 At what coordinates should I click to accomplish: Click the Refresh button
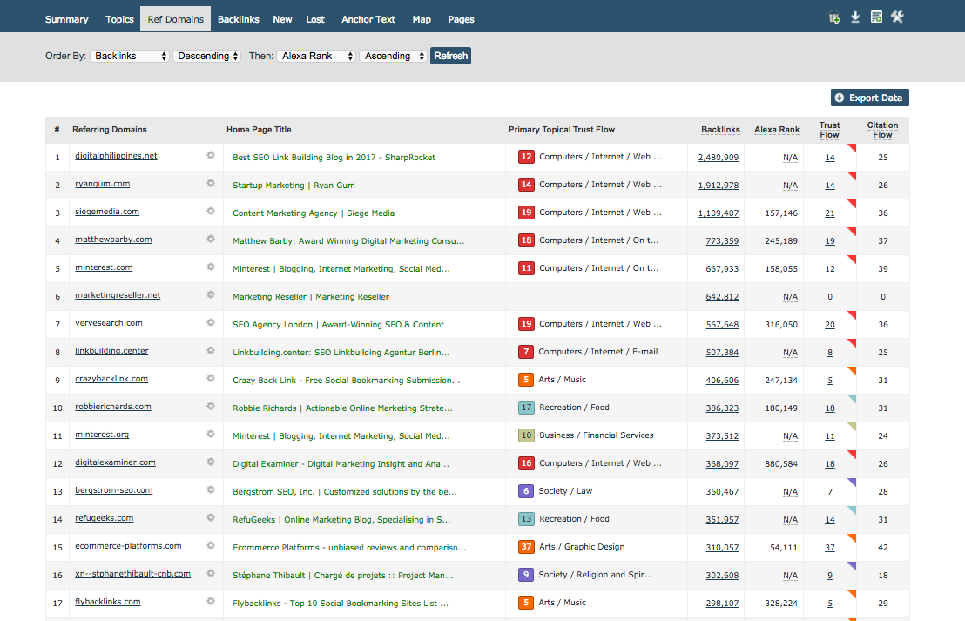tap(450, 56)
